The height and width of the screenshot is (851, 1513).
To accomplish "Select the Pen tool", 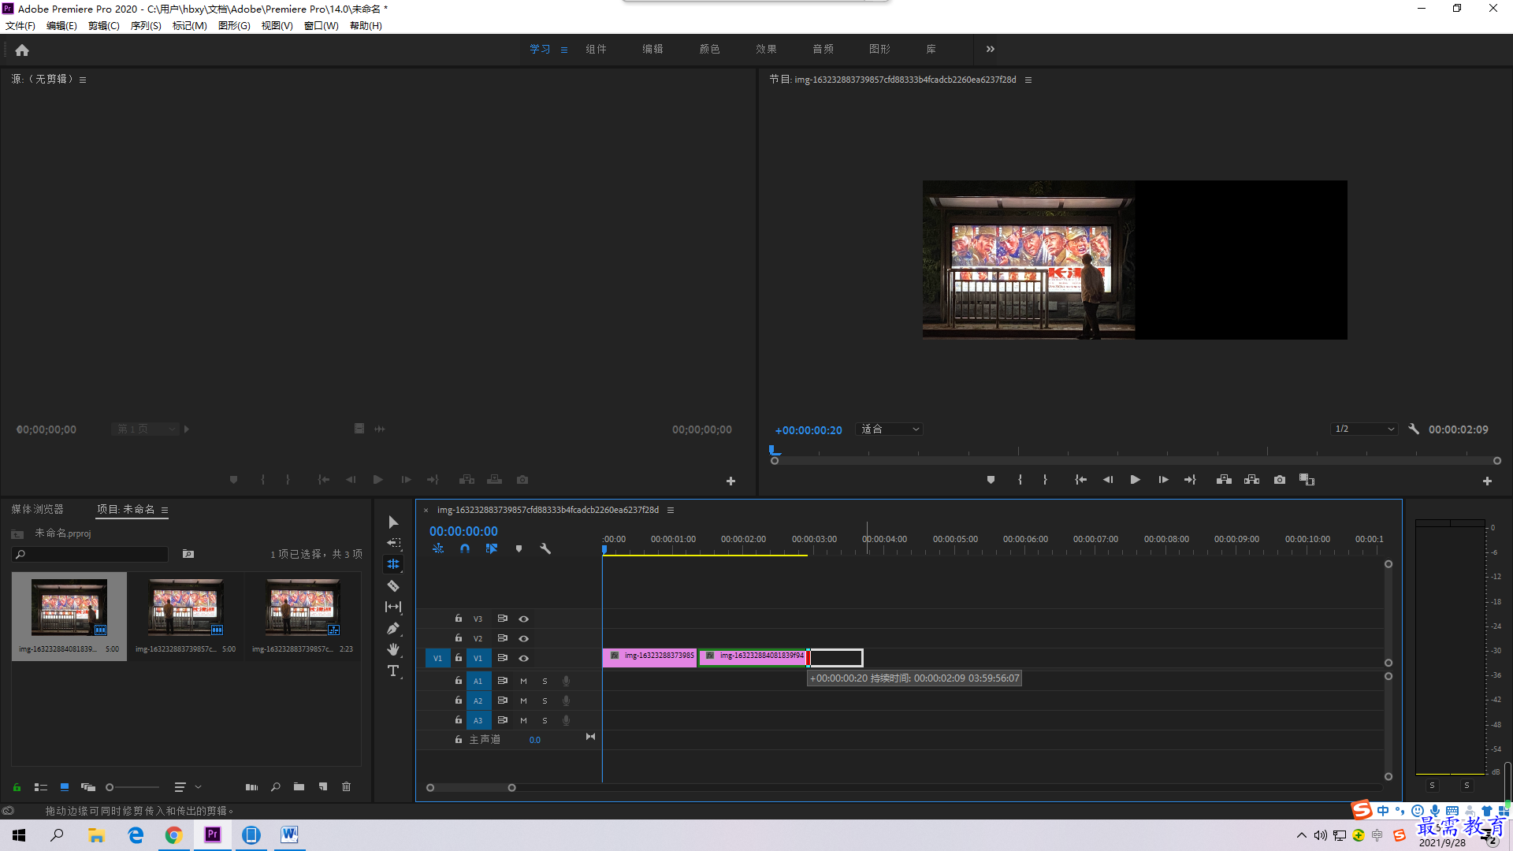I will [x=393, y=628].
